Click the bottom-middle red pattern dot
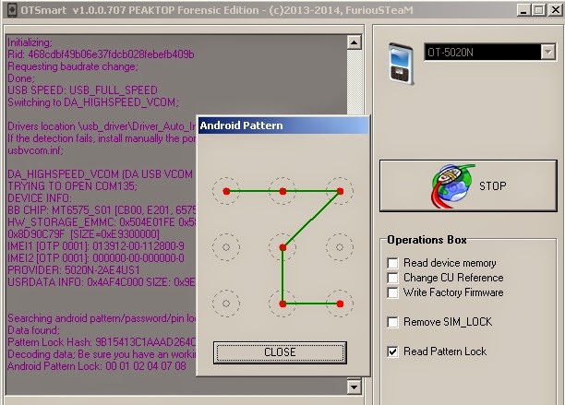 (282, 304)
